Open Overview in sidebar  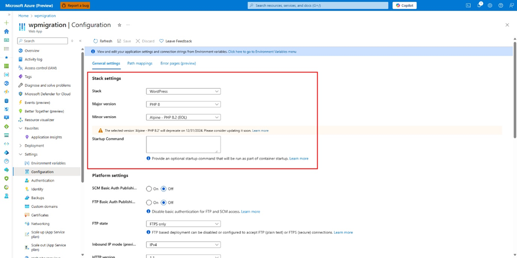click(32, 51)
